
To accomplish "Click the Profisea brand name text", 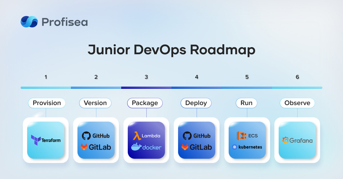I will click(x=65, y=22).
